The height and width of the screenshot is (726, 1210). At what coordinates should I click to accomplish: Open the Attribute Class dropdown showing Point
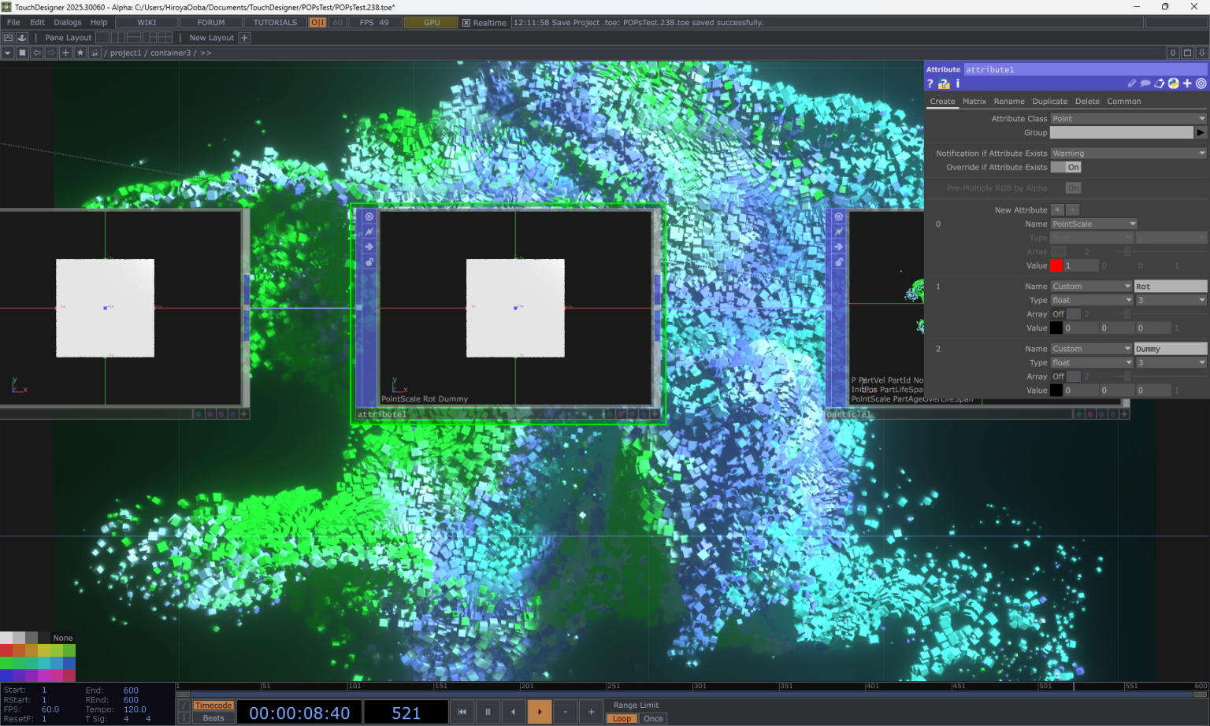pos(1126,118)
